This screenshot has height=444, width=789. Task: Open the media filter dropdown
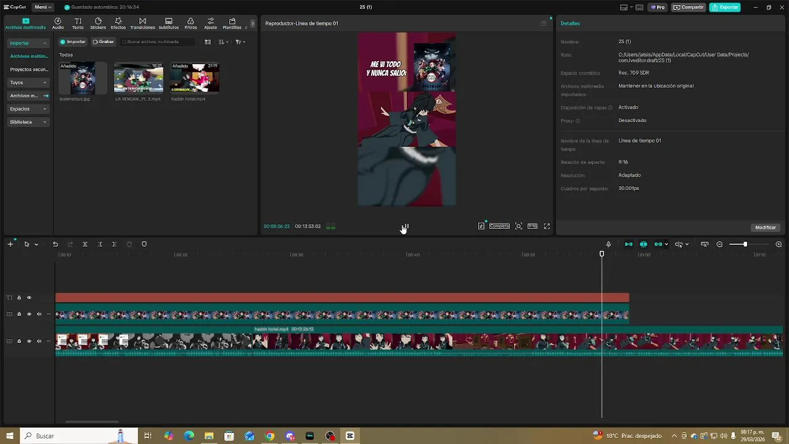point(240,42)
